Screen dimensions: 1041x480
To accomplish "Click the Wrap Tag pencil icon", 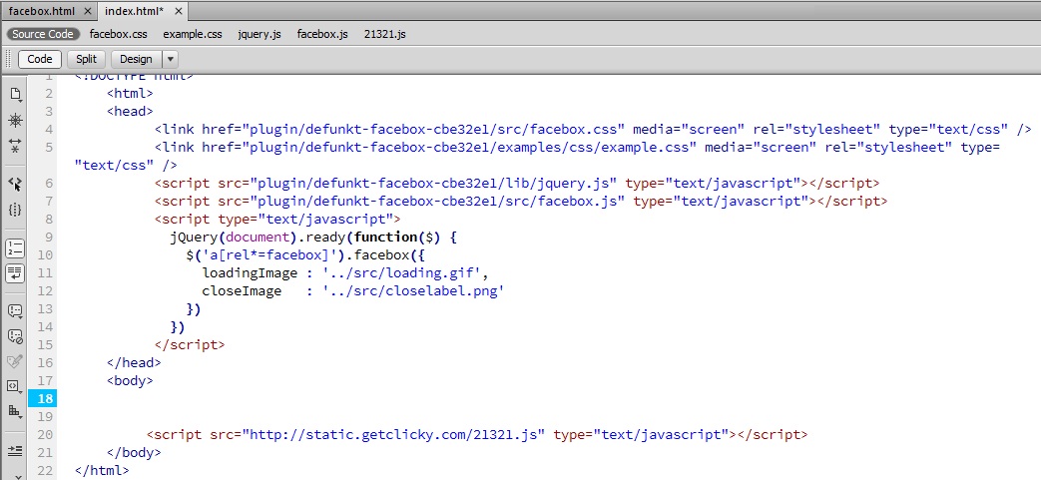I will click(15, 362).
